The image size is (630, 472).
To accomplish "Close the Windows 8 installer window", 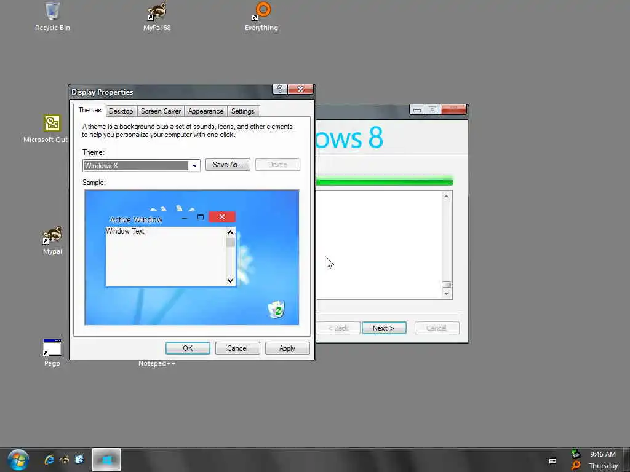I will coord(453,109).
